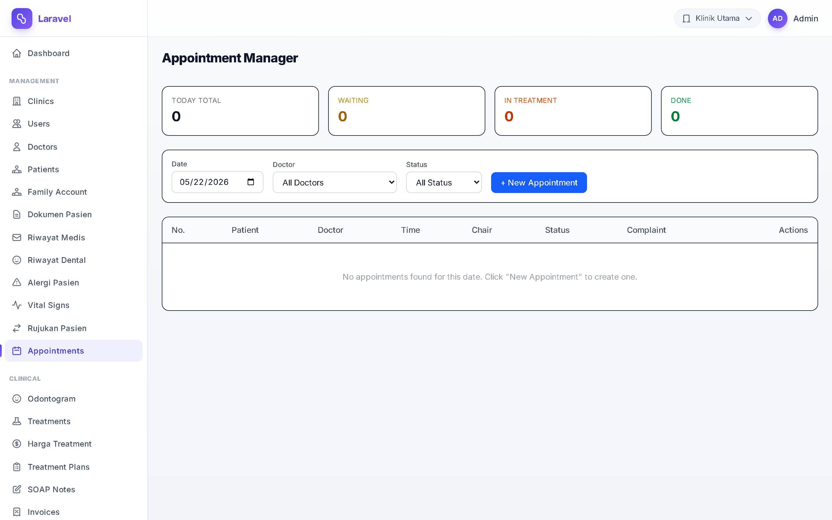
Task: Click the + New Appointment button
Action: 539,183
